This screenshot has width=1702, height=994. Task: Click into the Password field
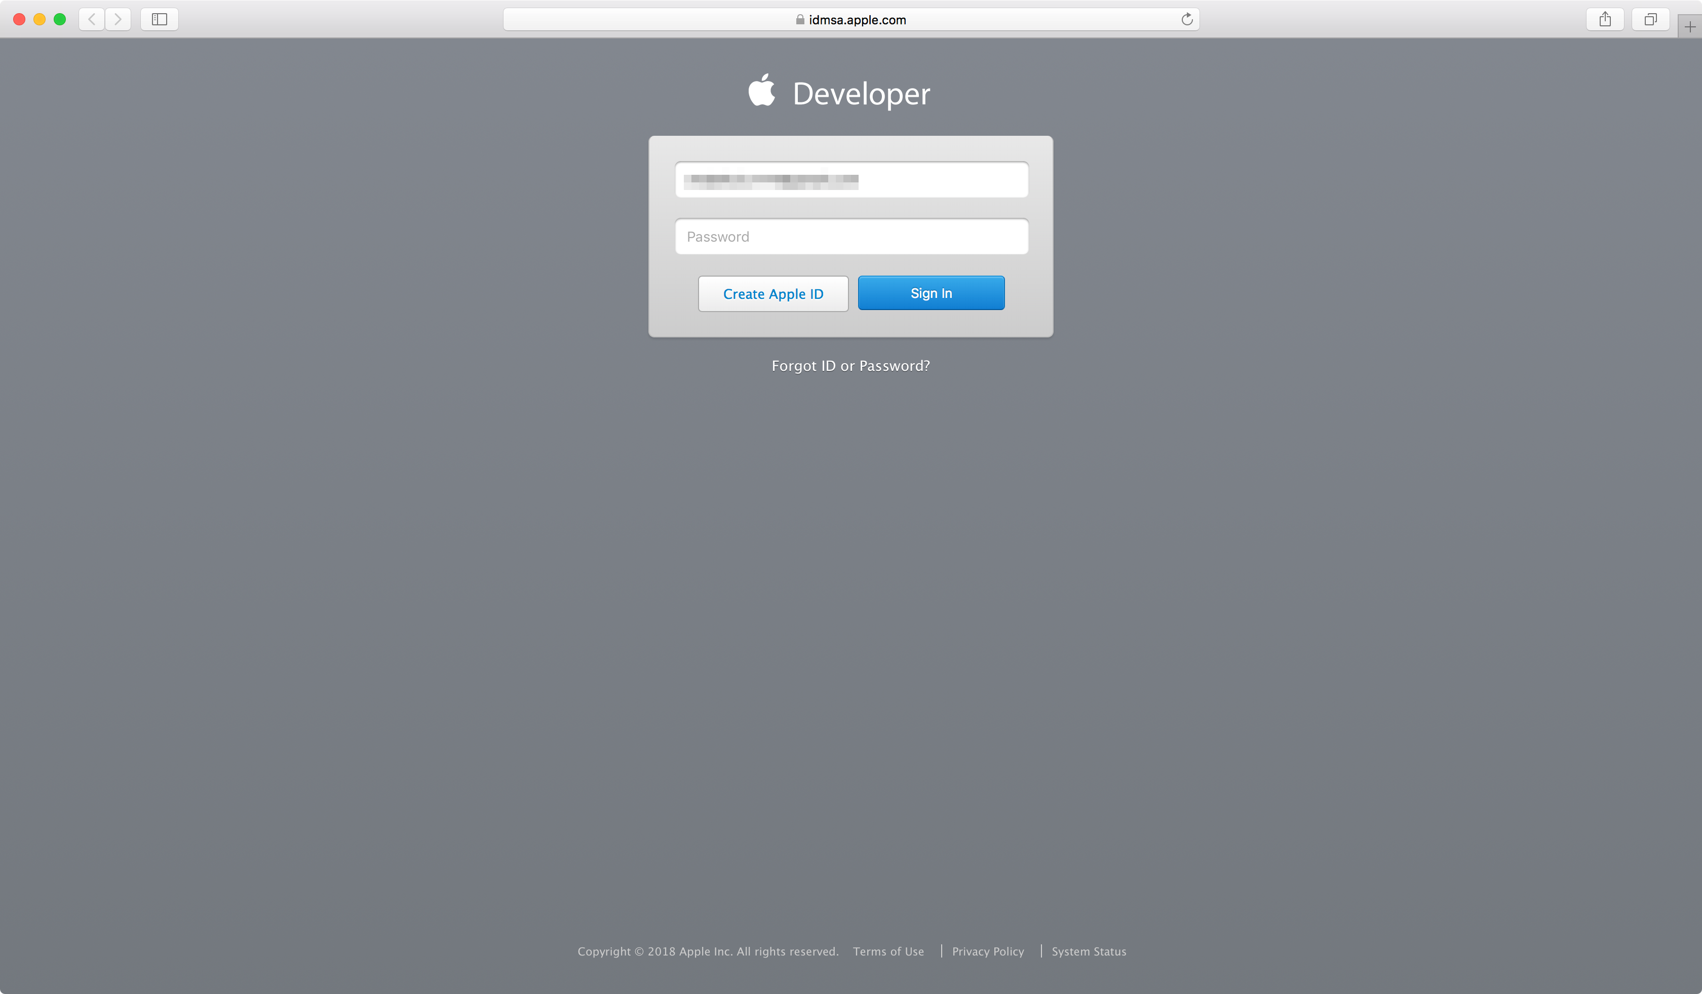pyautogui.click(x=851, y=237)
